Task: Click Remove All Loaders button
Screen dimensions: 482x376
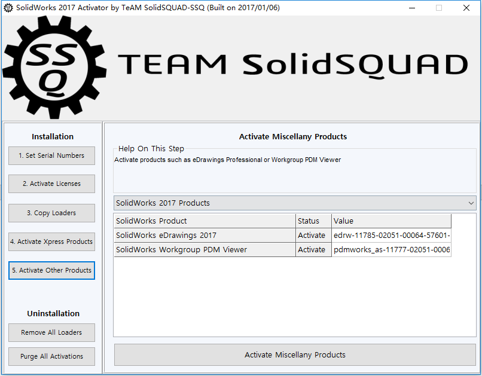Action: (x=51, y=332)
